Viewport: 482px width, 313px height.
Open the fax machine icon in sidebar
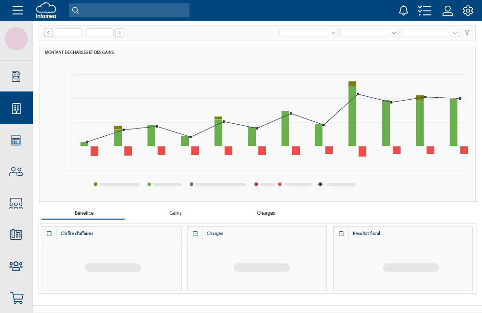coord(16,235)
